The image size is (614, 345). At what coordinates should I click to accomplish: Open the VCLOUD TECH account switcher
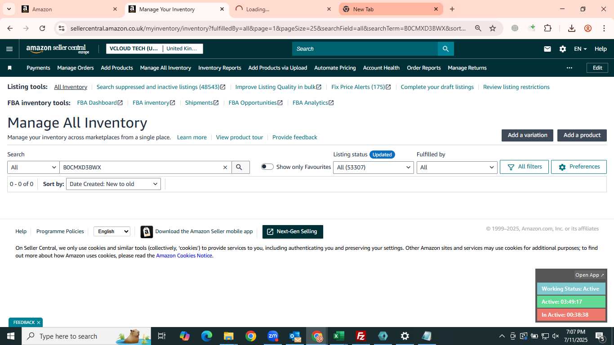click(x=134, y=49)
